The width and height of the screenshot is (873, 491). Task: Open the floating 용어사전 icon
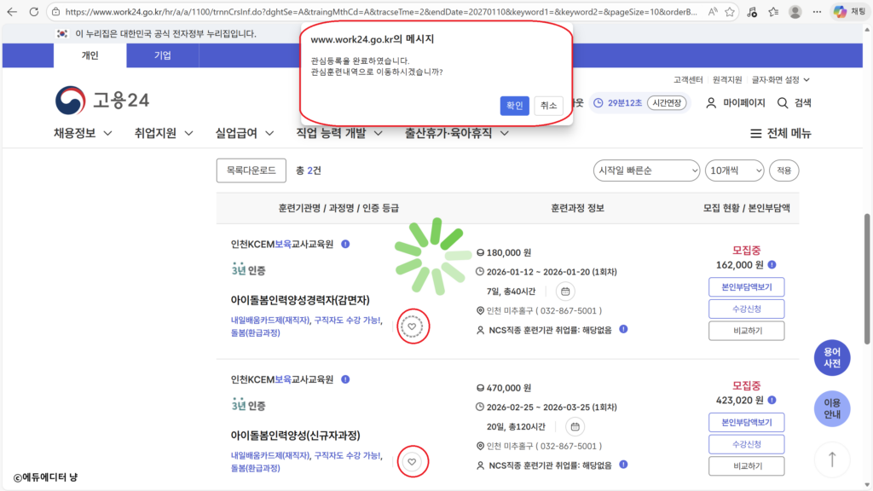(831, 357)
